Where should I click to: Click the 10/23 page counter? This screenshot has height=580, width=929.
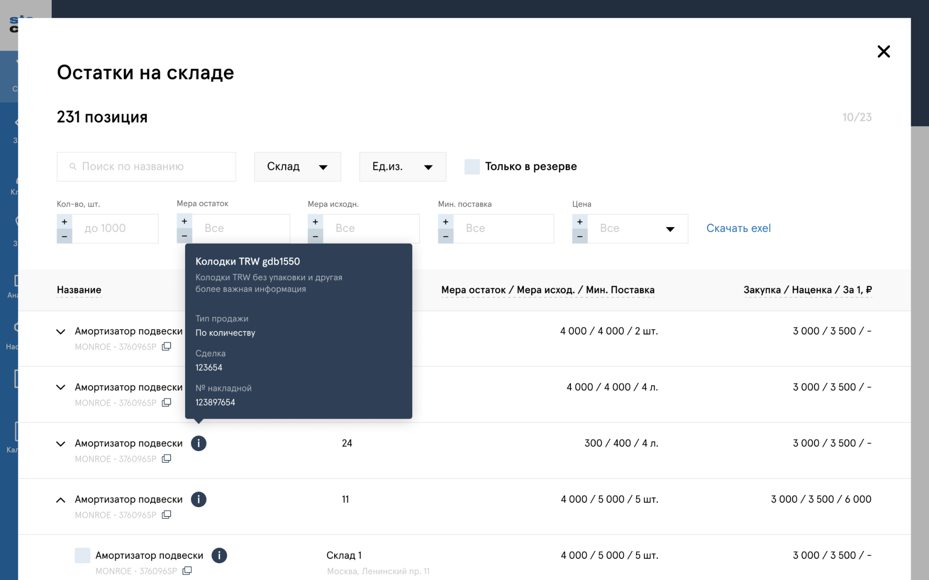coord(857,117)
